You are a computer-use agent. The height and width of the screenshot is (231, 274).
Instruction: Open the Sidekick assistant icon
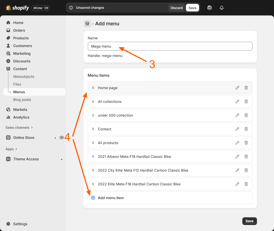[x=209, y=8]
